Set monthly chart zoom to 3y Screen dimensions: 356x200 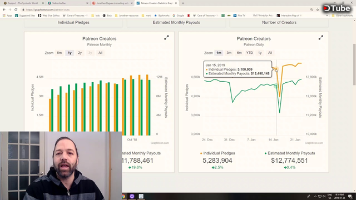point(90,53)
